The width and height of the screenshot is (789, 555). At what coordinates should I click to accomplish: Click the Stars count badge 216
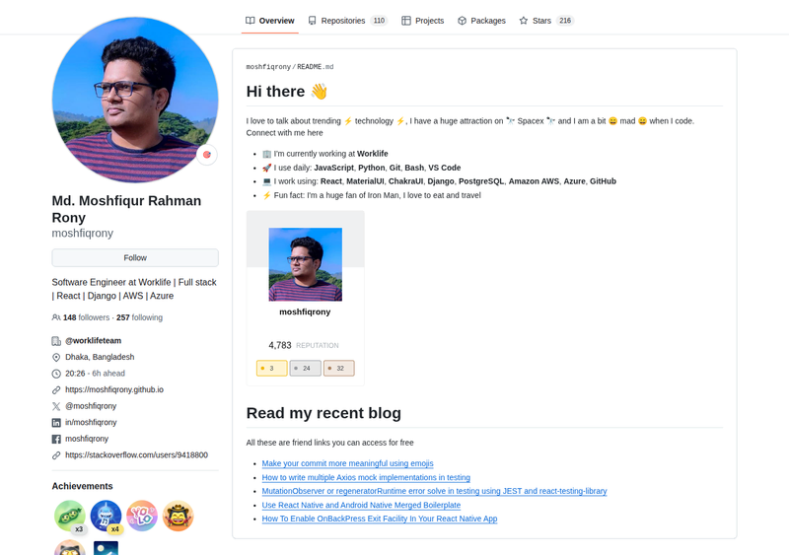coord(565,21)
